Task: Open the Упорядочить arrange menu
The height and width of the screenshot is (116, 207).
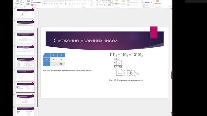Action: 117,3
